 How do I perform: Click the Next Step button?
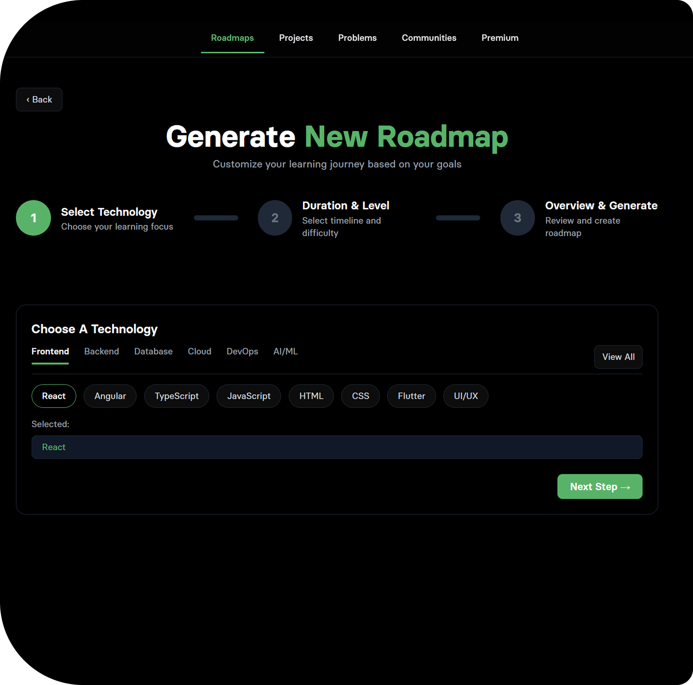(x=600, y=486)
